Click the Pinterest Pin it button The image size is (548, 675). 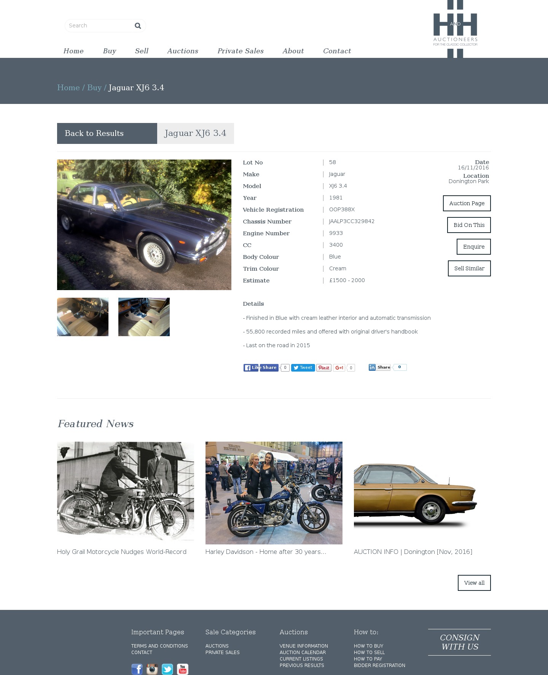(x=324, y=368)
